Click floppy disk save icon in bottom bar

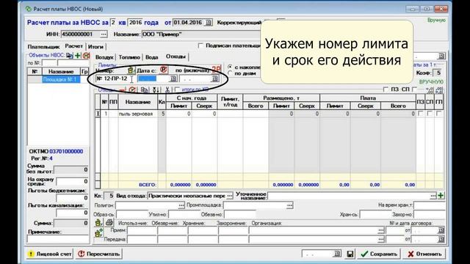[350, 254]
